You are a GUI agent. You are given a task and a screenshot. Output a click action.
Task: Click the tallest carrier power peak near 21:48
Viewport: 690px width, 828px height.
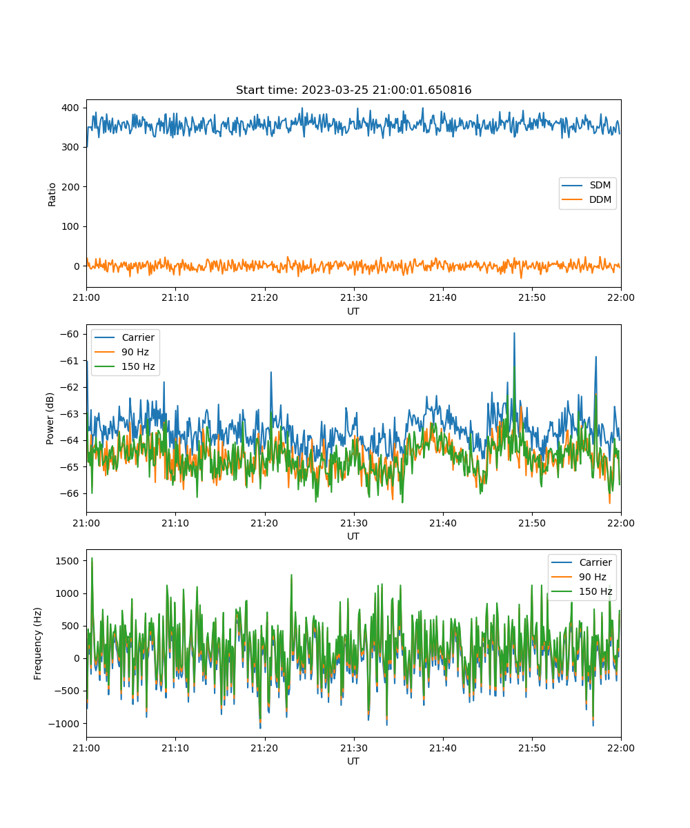point(514,333)
